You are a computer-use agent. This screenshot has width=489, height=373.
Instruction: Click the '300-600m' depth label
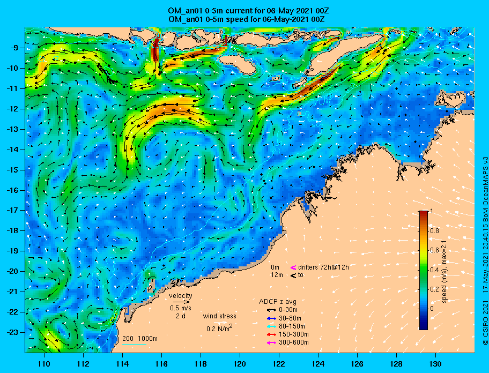point(294,343)
